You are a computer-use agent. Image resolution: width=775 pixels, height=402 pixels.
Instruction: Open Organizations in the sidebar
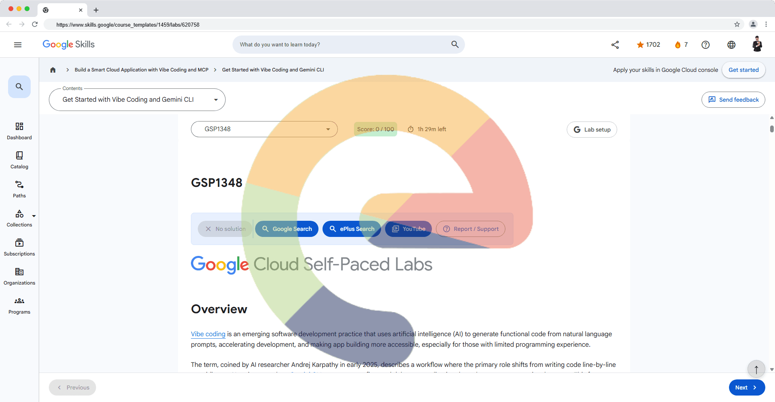pyautogui.click(x=19, y=276)
